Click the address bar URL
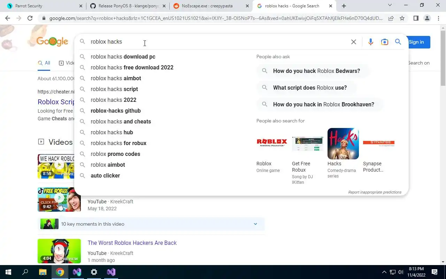Image resolution: width=446 pixels, height=279 pixels. (x=216, y=18)
